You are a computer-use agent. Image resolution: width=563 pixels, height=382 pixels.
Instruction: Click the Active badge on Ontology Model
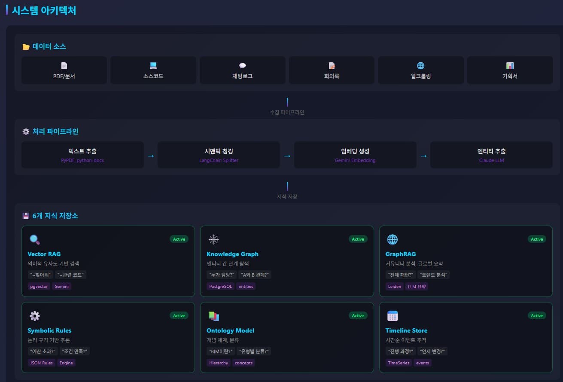click(358, 316)
